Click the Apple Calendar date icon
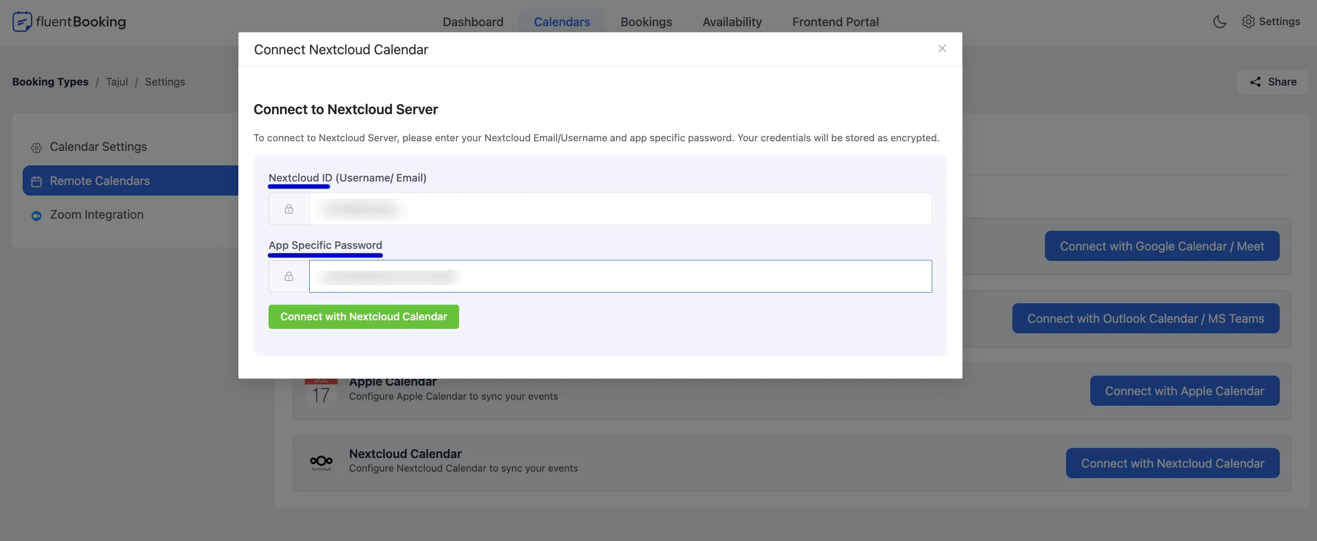The width and height of the screenshot is (1317, 541). tap(321, 392)
